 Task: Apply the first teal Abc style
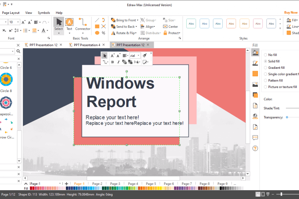click(x=191, y=24)
